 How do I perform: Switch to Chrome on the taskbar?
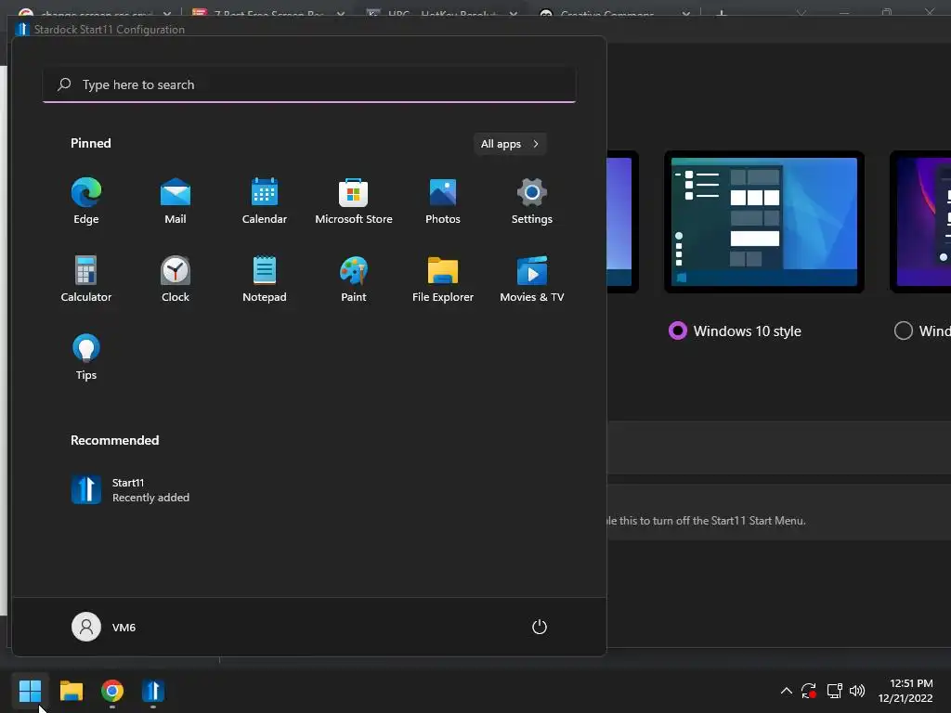[112, 691]
